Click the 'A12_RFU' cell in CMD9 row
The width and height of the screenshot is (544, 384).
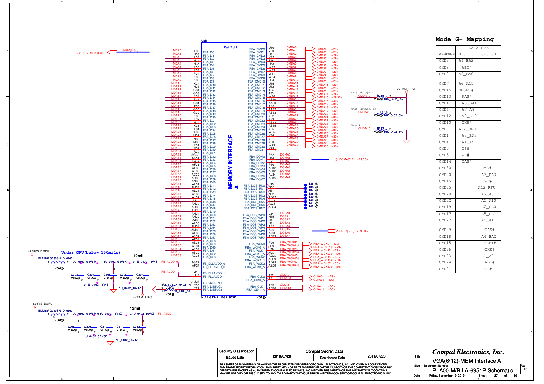click(x=467, y=129)
